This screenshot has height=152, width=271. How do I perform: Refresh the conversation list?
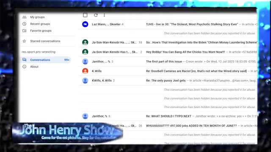point(96,15)
